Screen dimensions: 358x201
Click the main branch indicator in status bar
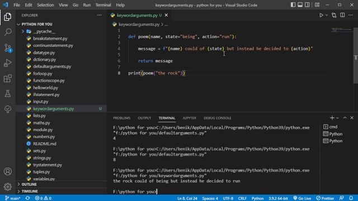tap(12, 198)
